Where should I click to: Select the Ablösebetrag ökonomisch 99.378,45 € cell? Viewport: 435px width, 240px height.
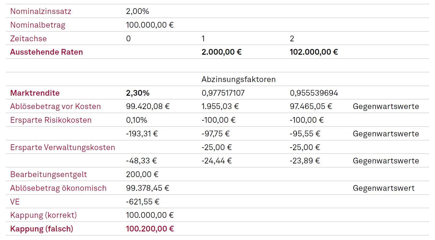click(x=148, y=188)
